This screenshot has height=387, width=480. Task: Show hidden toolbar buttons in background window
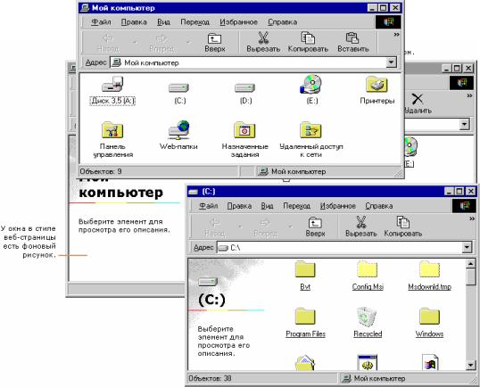point(469,96)
